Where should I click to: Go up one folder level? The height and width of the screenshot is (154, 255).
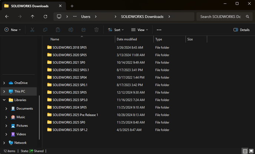click(x=33, y=16)
